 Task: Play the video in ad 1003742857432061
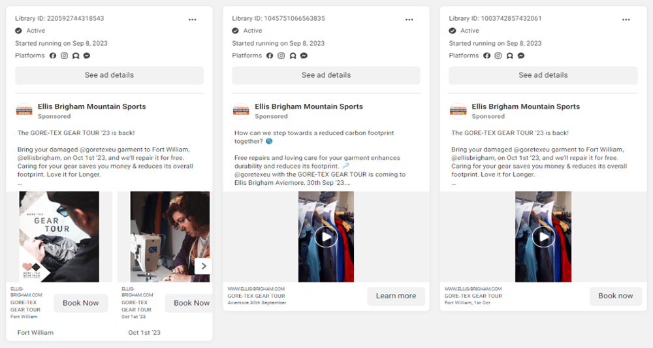click(543, 237)
